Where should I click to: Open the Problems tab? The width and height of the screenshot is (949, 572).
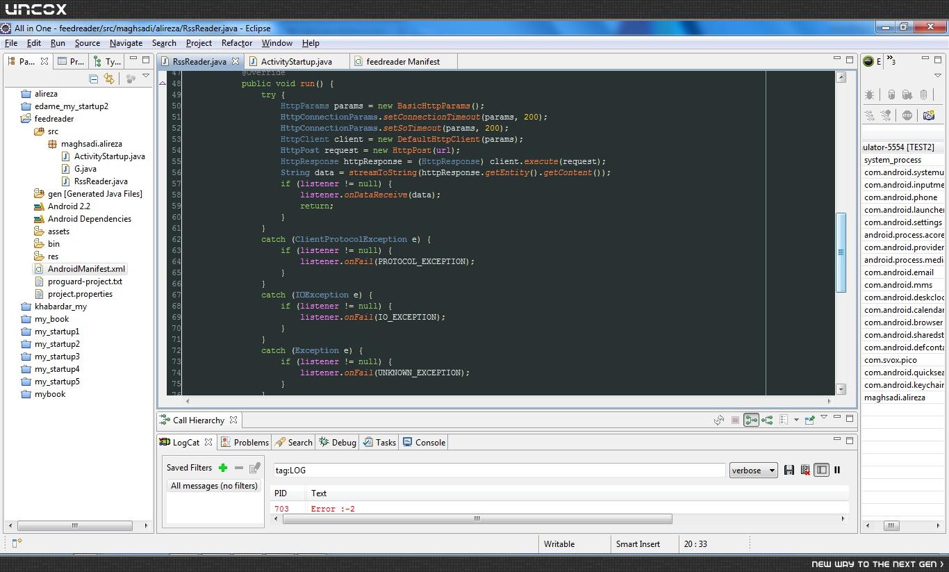245,442
